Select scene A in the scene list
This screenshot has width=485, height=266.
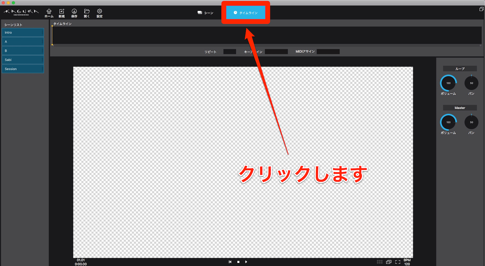(23, 42)
